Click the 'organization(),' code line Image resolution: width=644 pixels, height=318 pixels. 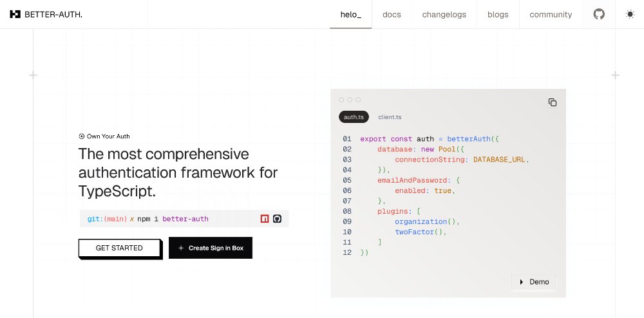pos(427,221)
